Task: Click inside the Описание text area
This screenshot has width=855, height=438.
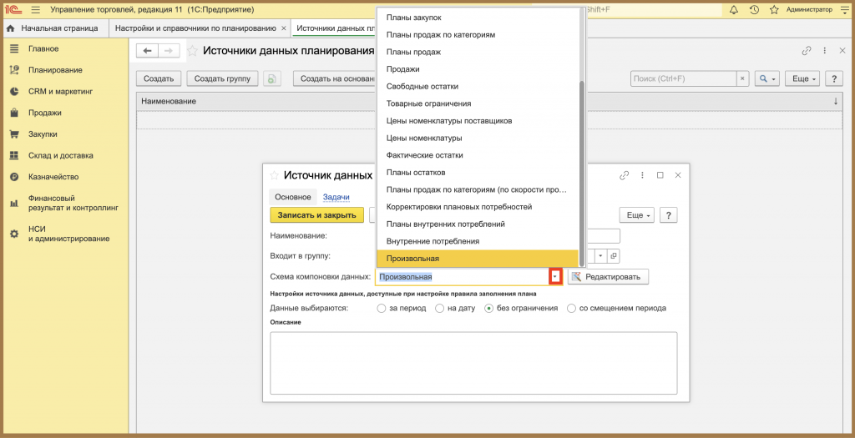Action: point(474,363)
